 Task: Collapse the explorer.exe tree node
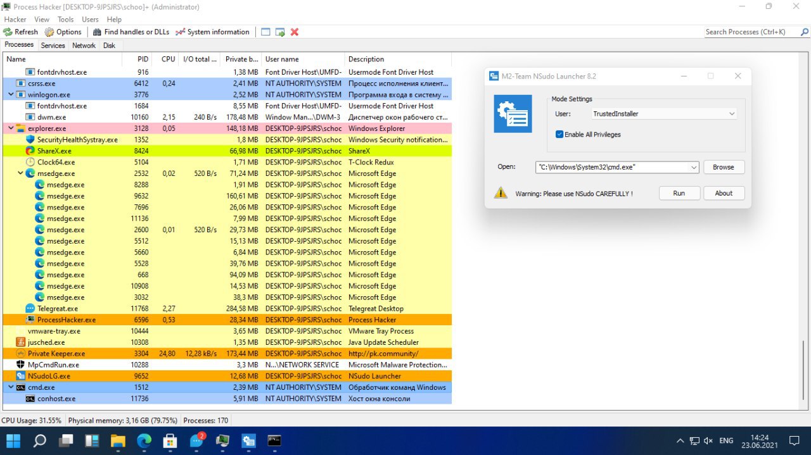coord(11,128)
